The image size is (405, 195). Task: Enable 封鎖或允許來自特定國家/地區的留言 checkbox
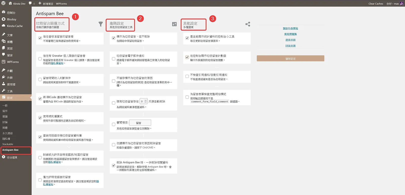(40, 158)
